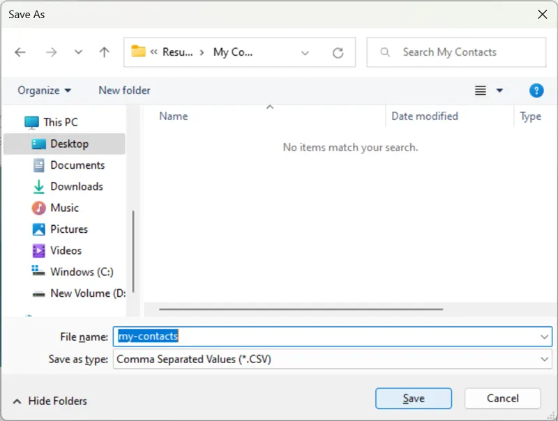558x421 pixels.
Task: Go up one folder level
Action: pos(104,52)
